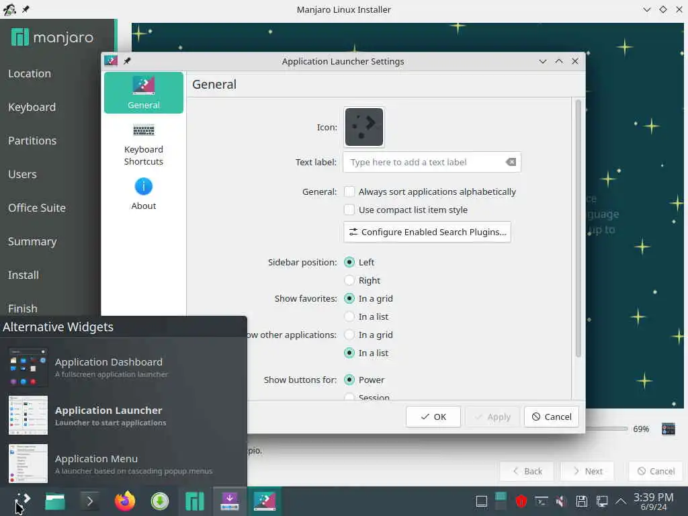
Task: Go to Keyboard step in installer sidebar
Action: (32, 107)
